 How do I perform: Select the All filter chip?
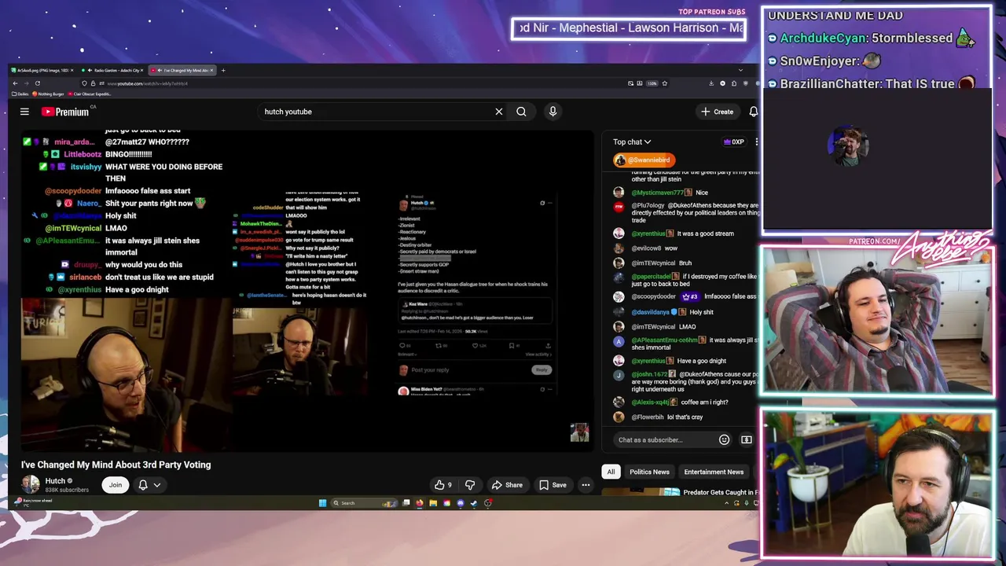(x=611, y=472)
